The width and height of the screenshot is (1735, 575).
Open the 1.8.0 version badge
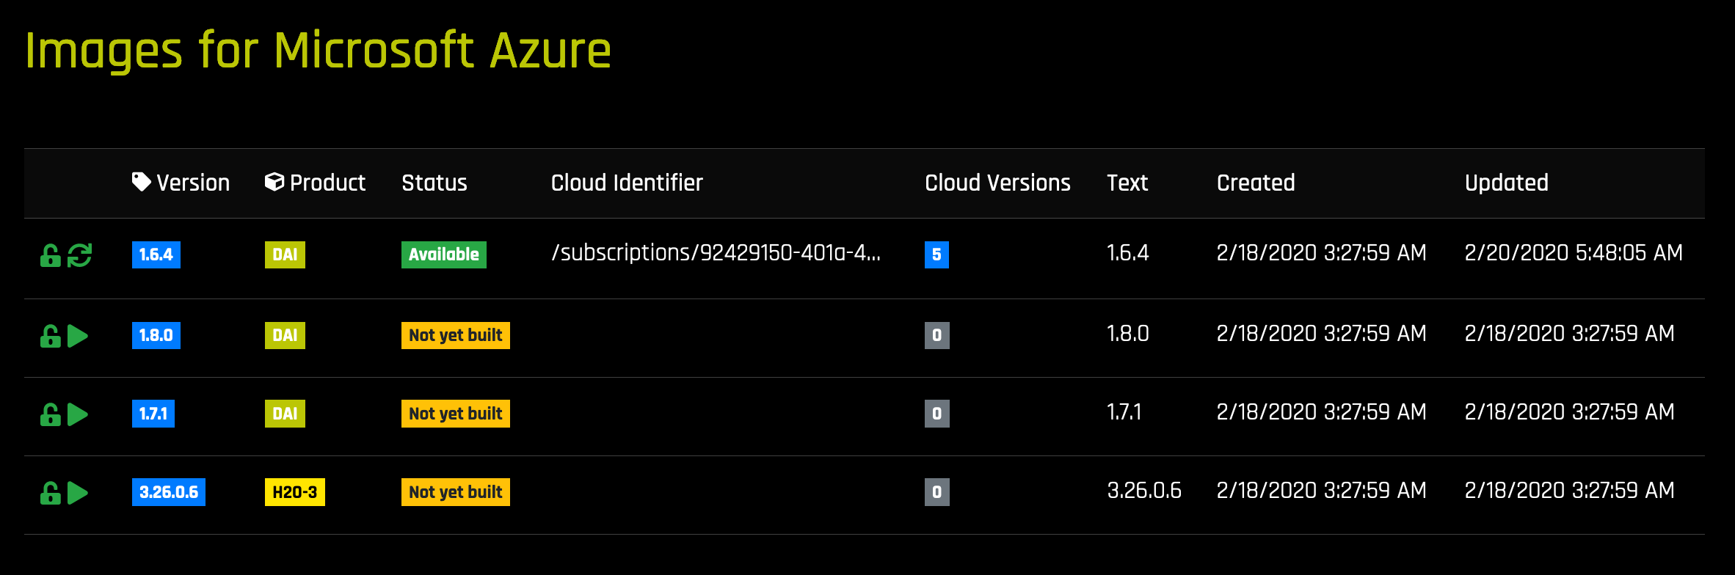pyautogui.click(x=156, y=335)
